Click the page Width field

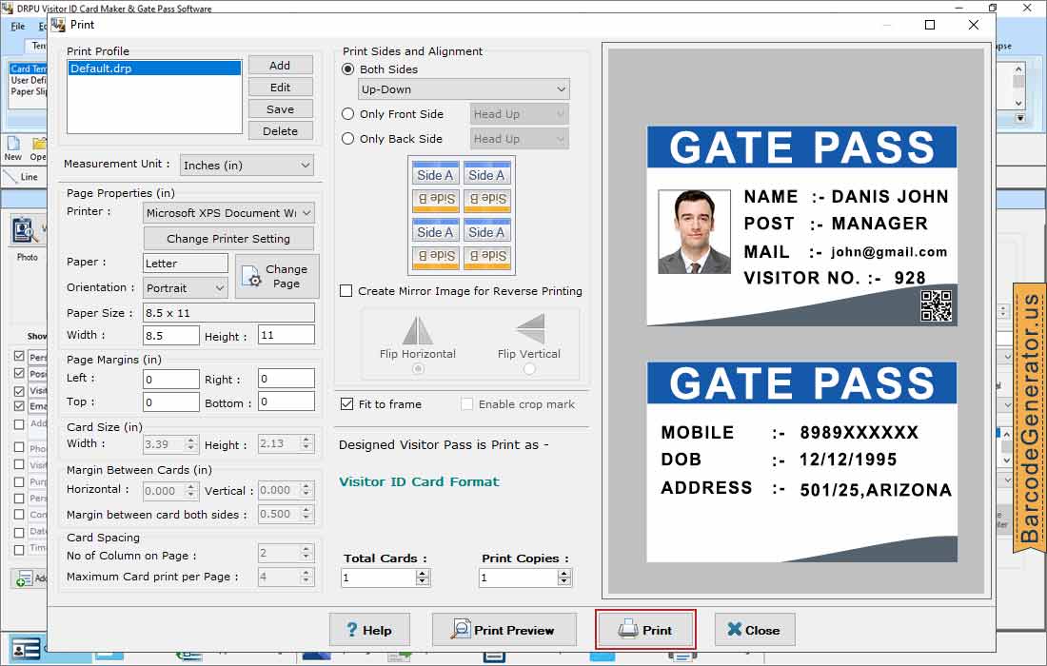171,336
